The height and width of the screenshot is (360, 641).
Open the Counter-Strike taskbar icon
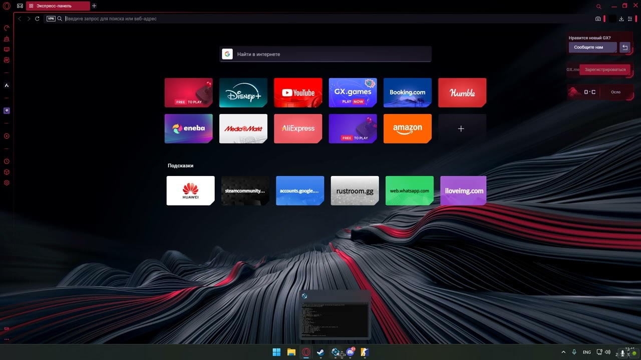coord(365,352)
